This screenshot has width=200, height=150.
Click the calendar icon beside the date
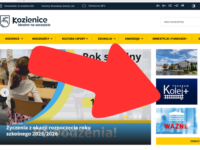(1, 6)
